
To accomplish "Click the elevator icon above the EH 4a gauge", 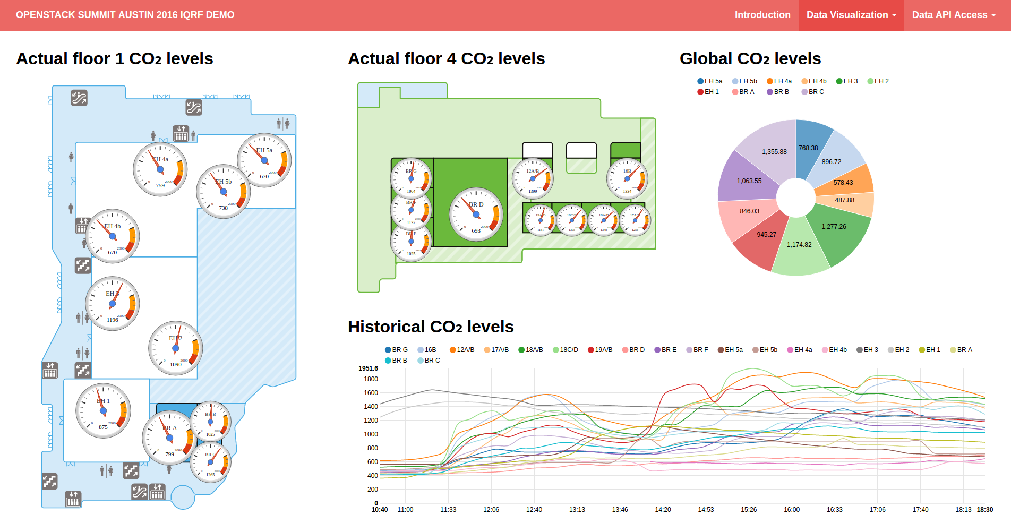I will [x=181, y=133].
